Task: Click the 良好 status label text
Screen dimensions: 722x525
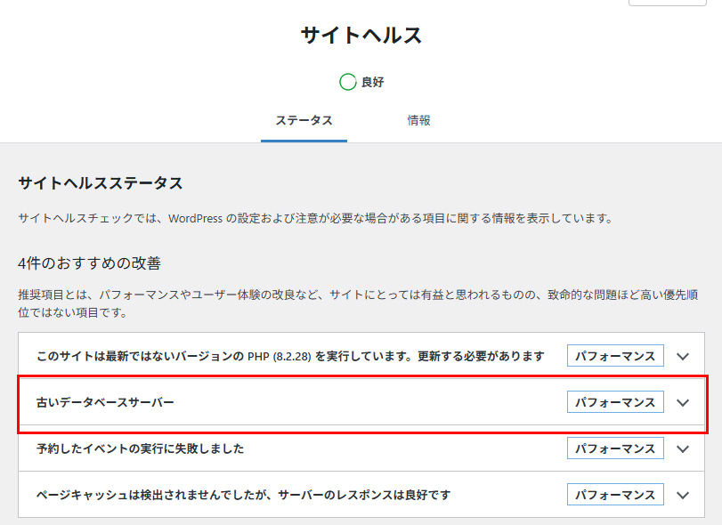Action: [x=373, y=83]
